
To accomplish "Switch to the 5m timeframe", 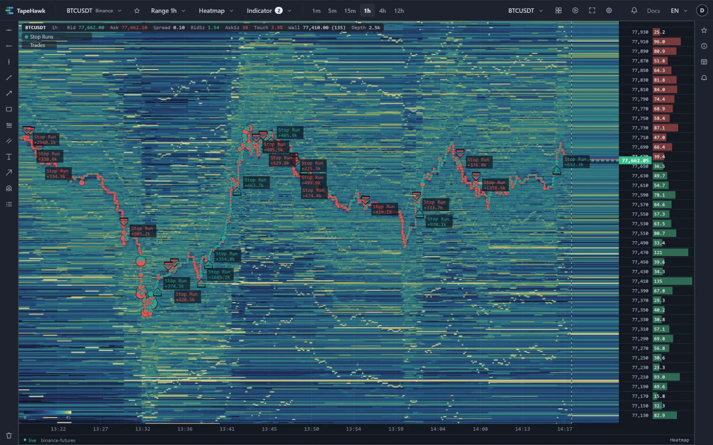I will click(x=332, y=10).
